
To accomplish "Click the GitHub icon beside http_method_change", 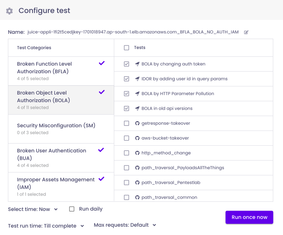I will point(137,153).
